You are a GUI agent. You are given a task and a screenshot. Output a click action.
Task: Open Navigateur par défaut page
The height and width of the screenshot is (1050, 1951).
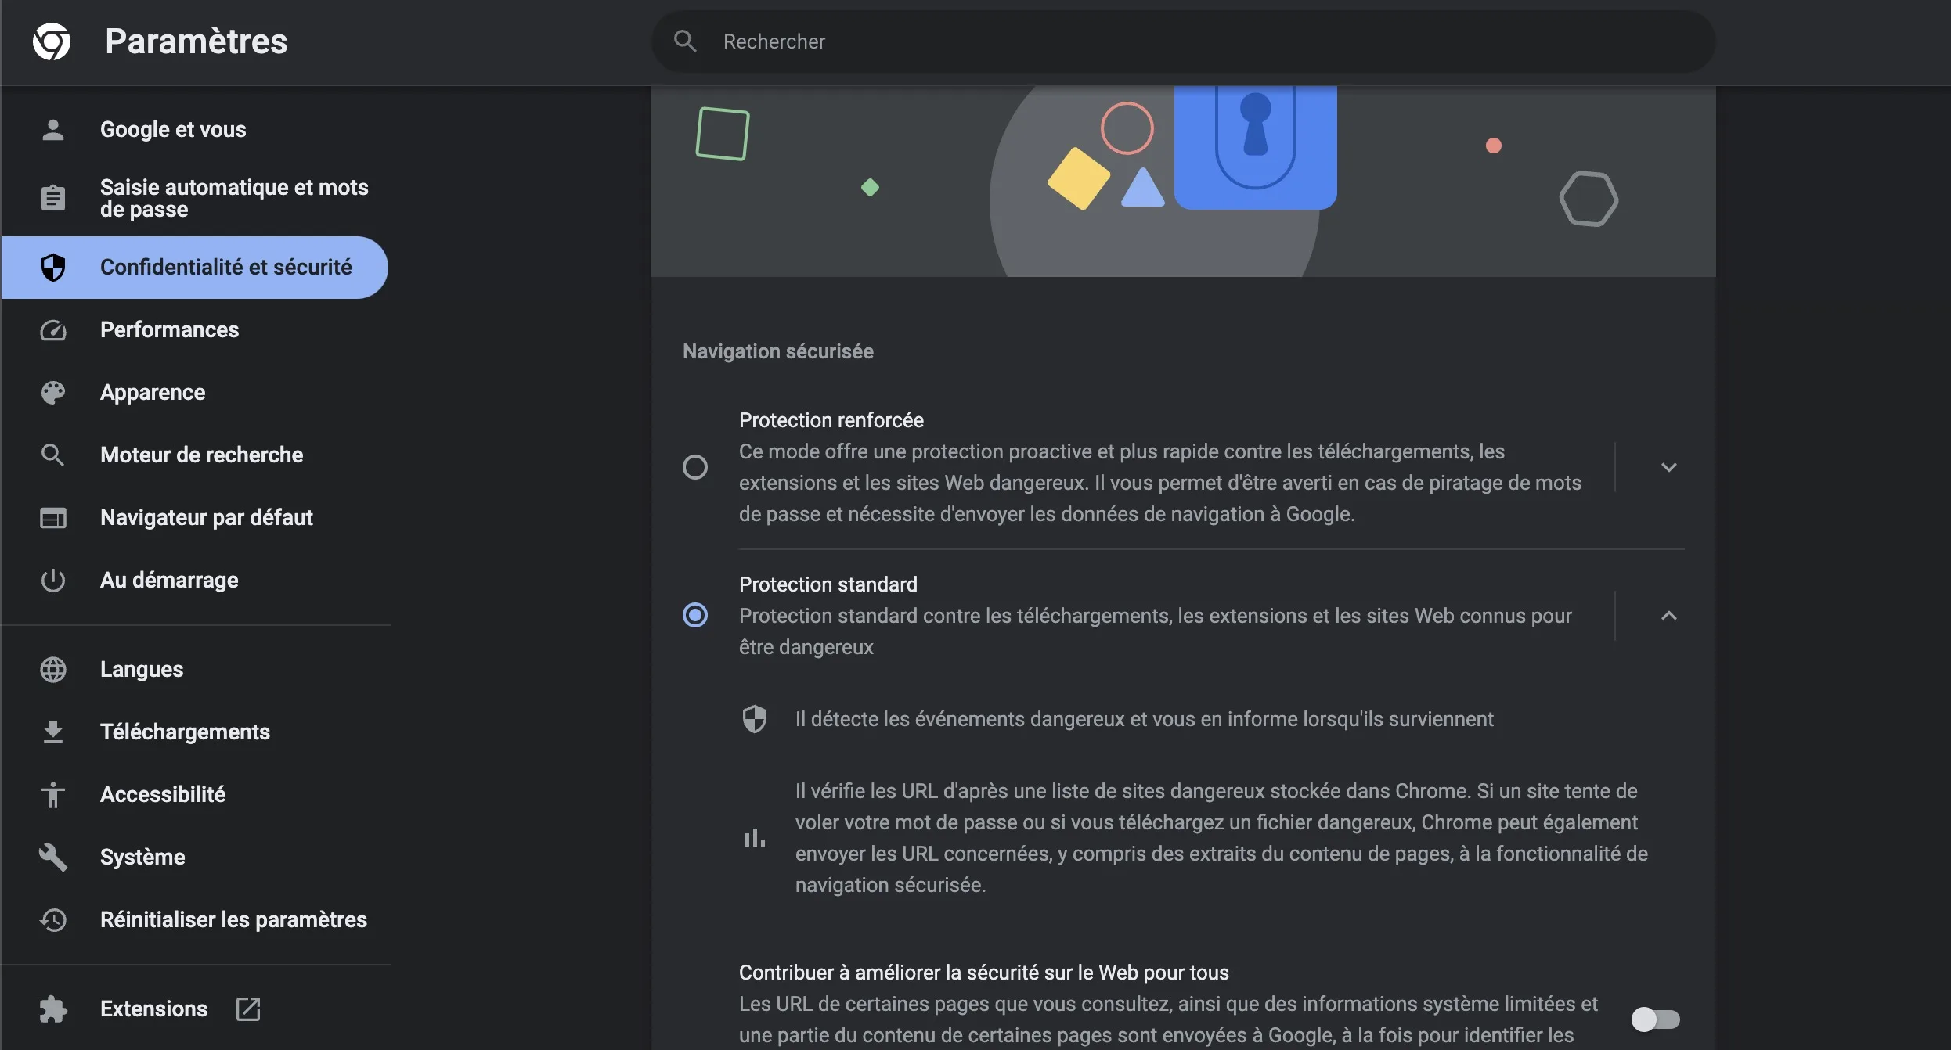point(206,518)
